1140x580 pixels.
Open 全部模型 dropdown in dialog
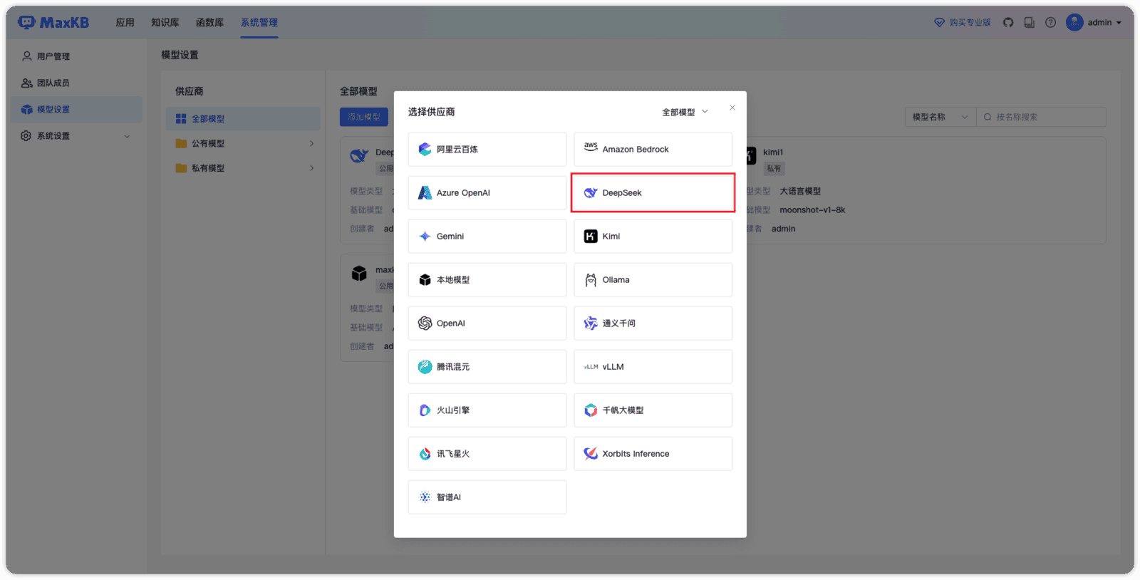coord(685,112)
